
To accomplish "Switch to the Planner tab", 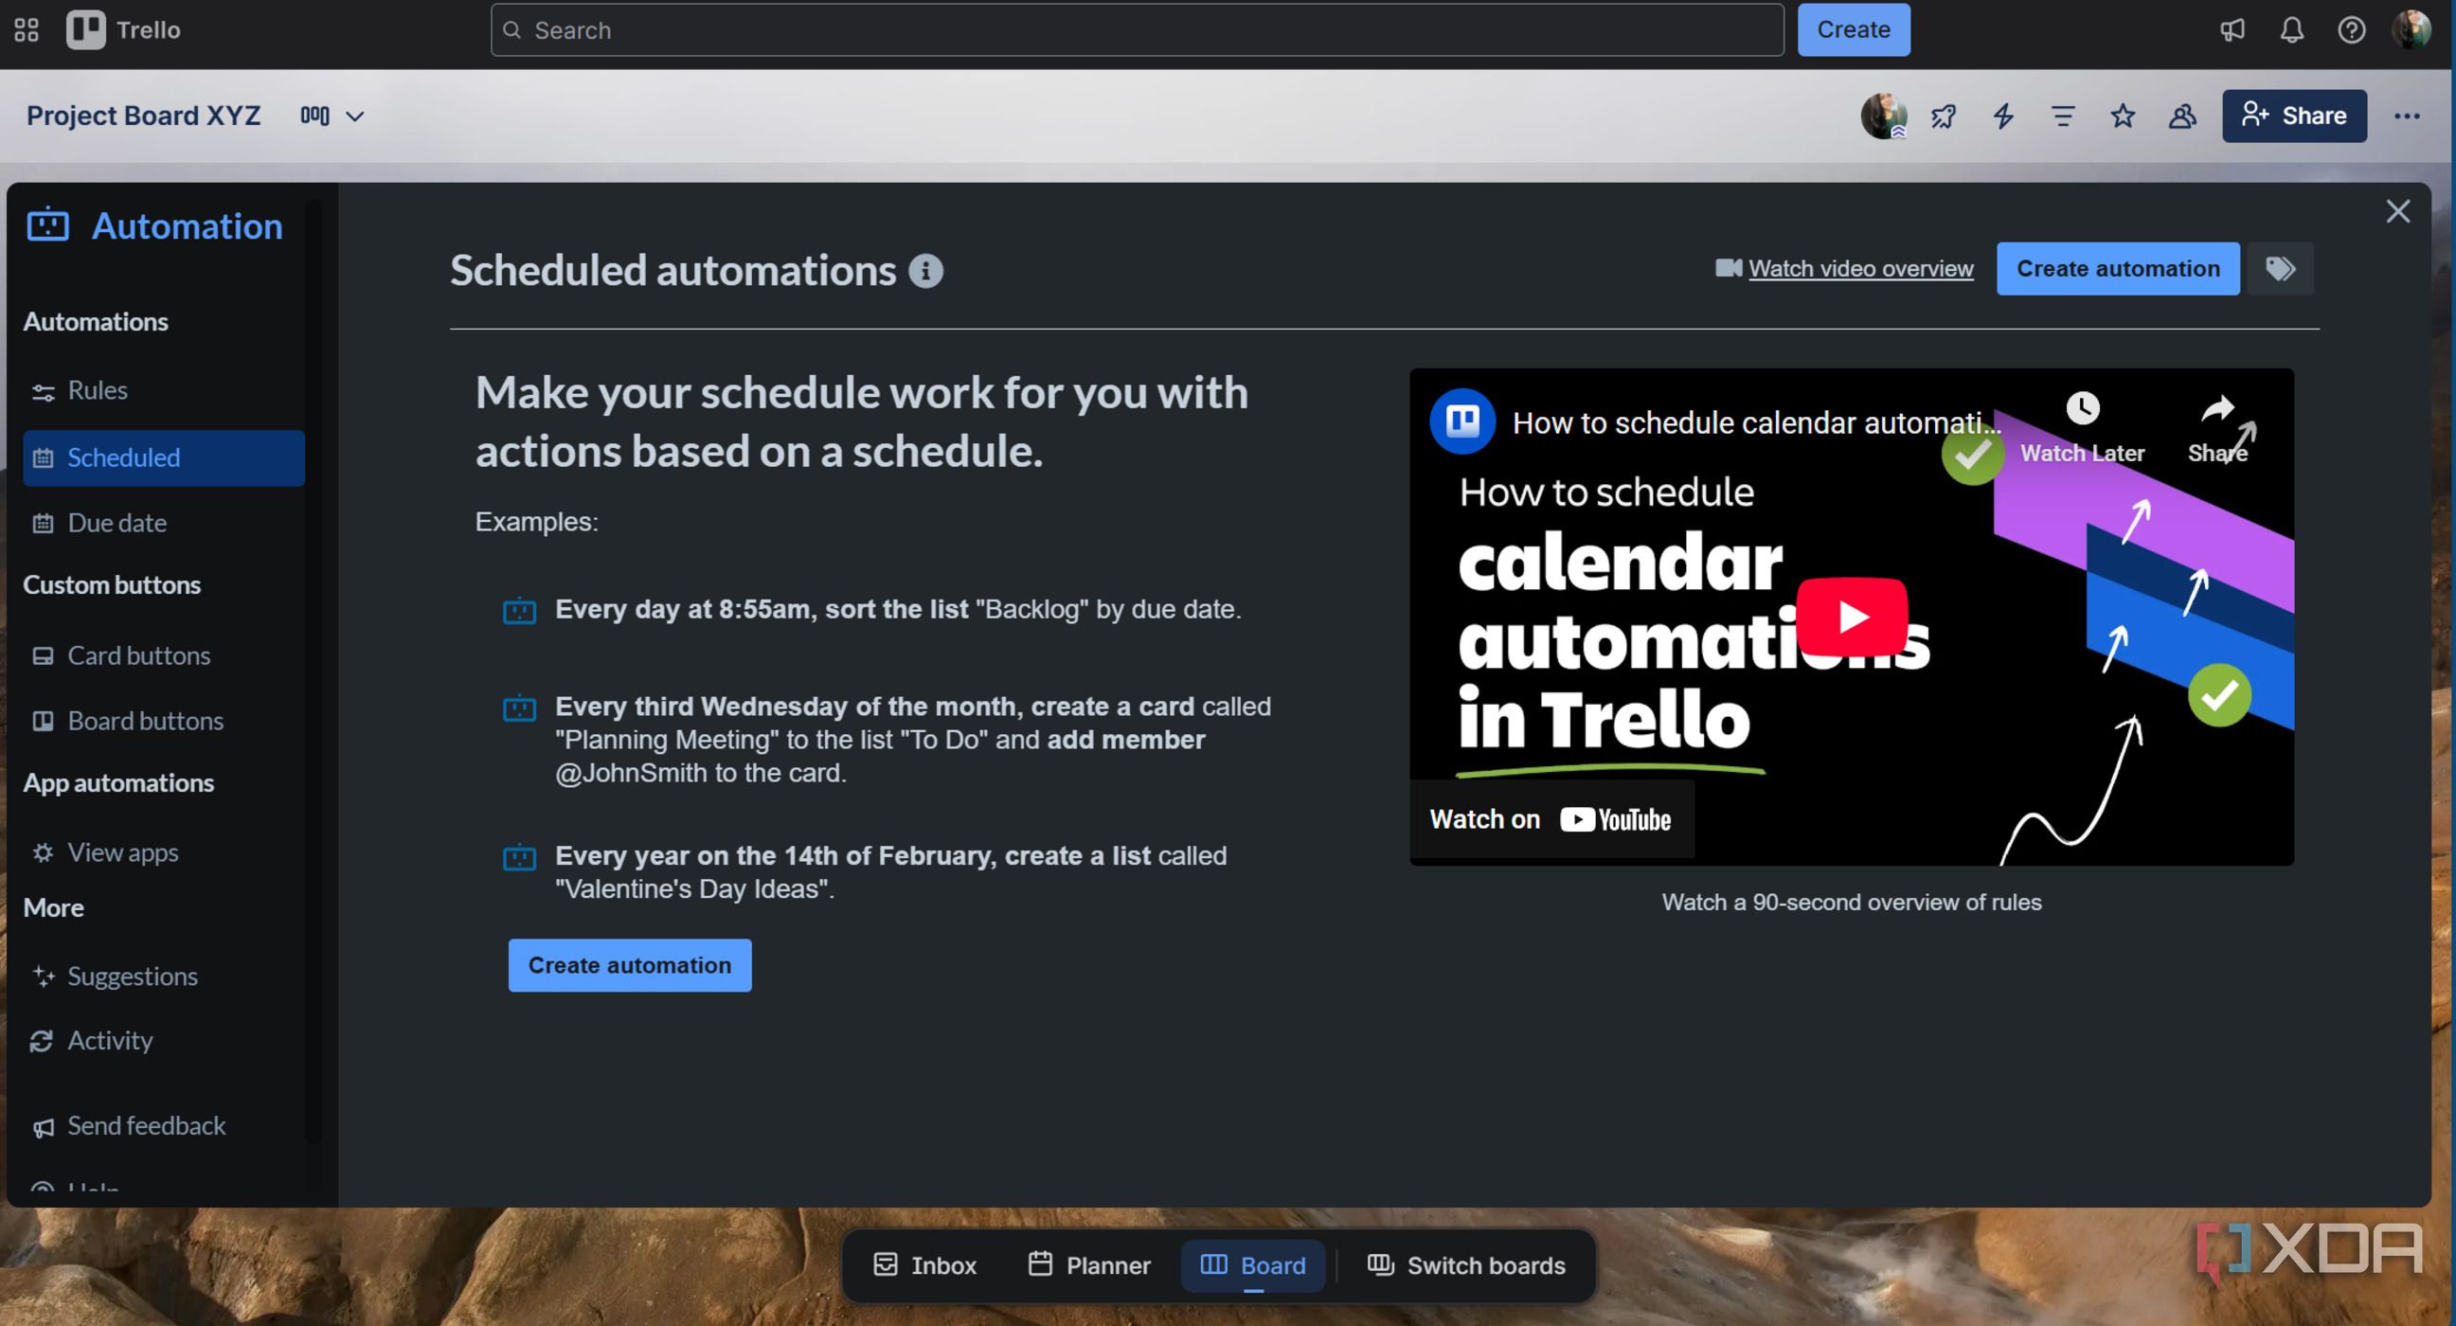I will click(x=1089, y=1266).
